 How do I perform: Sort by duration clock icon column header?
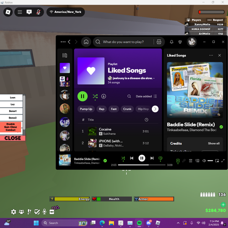[x=146, y=120]
